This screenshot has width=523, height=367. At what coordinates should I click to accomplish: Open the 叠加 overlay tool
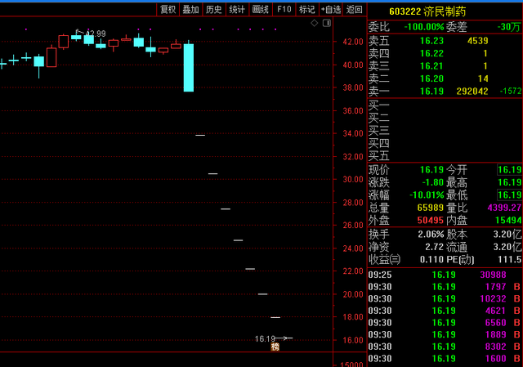[x=190, y=10]
